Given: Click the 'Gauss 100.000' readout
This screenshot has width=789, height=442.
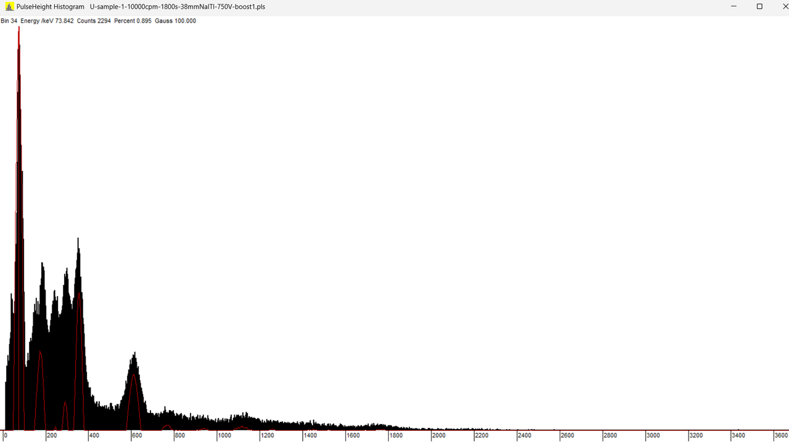Looking at the screenshot, I should (175, 21).
